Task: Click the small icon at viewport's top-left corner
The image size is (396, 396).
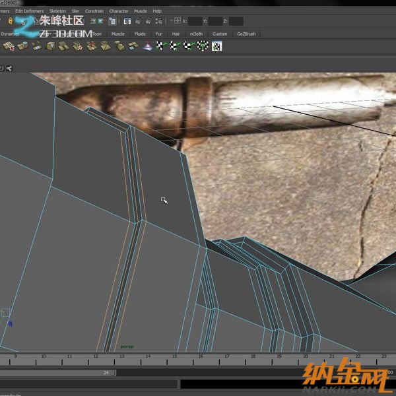Action: pyautogui.click(x=3, y=67)
